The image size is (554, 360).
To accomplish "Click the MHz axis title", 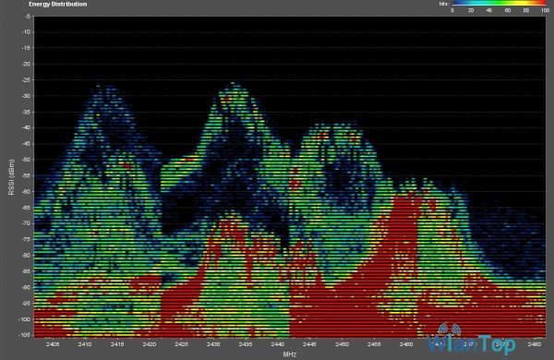I will (289, 354).
